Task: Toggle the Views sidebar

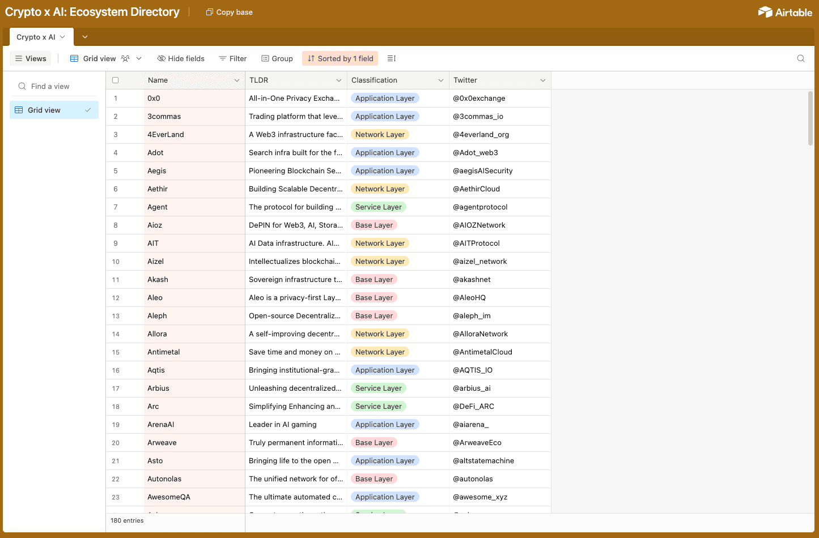Action: click(x=31, y=58)
